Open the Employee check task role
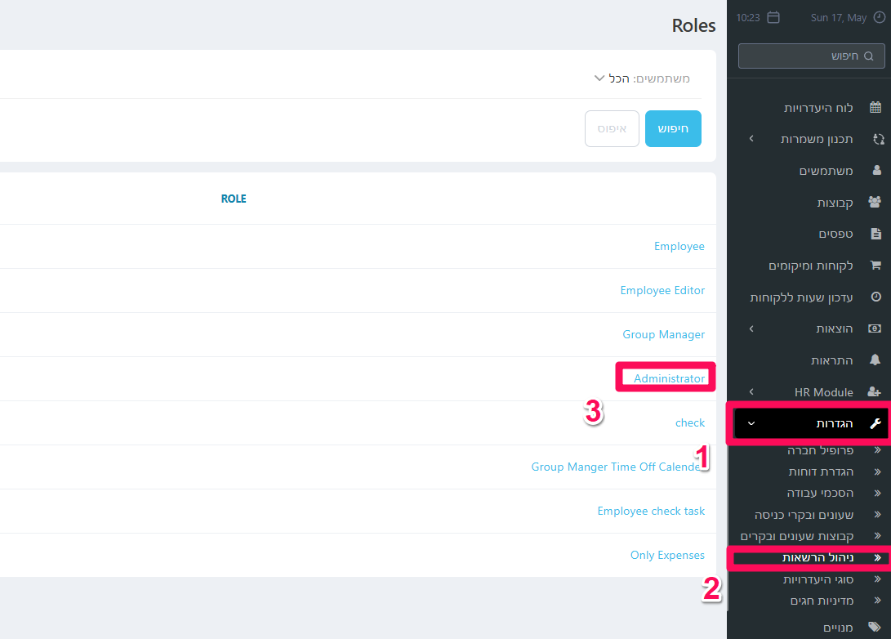 point(651,511)
